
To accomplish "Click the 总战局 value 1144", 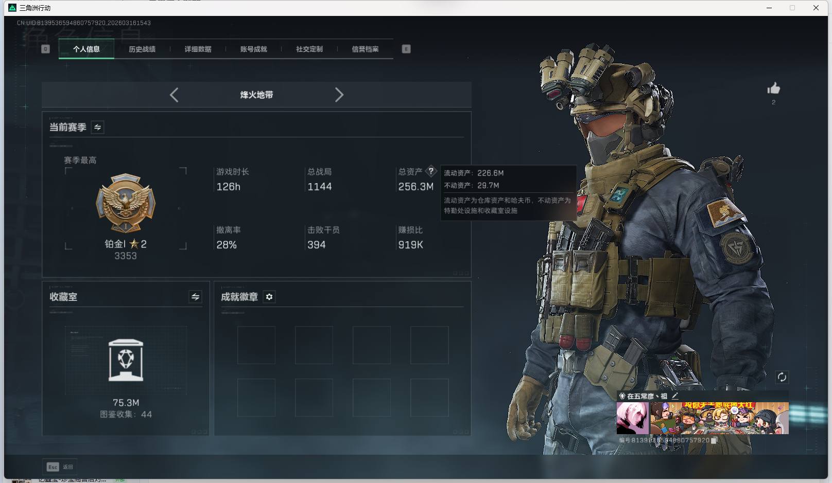I will click(x=320, y=187).
